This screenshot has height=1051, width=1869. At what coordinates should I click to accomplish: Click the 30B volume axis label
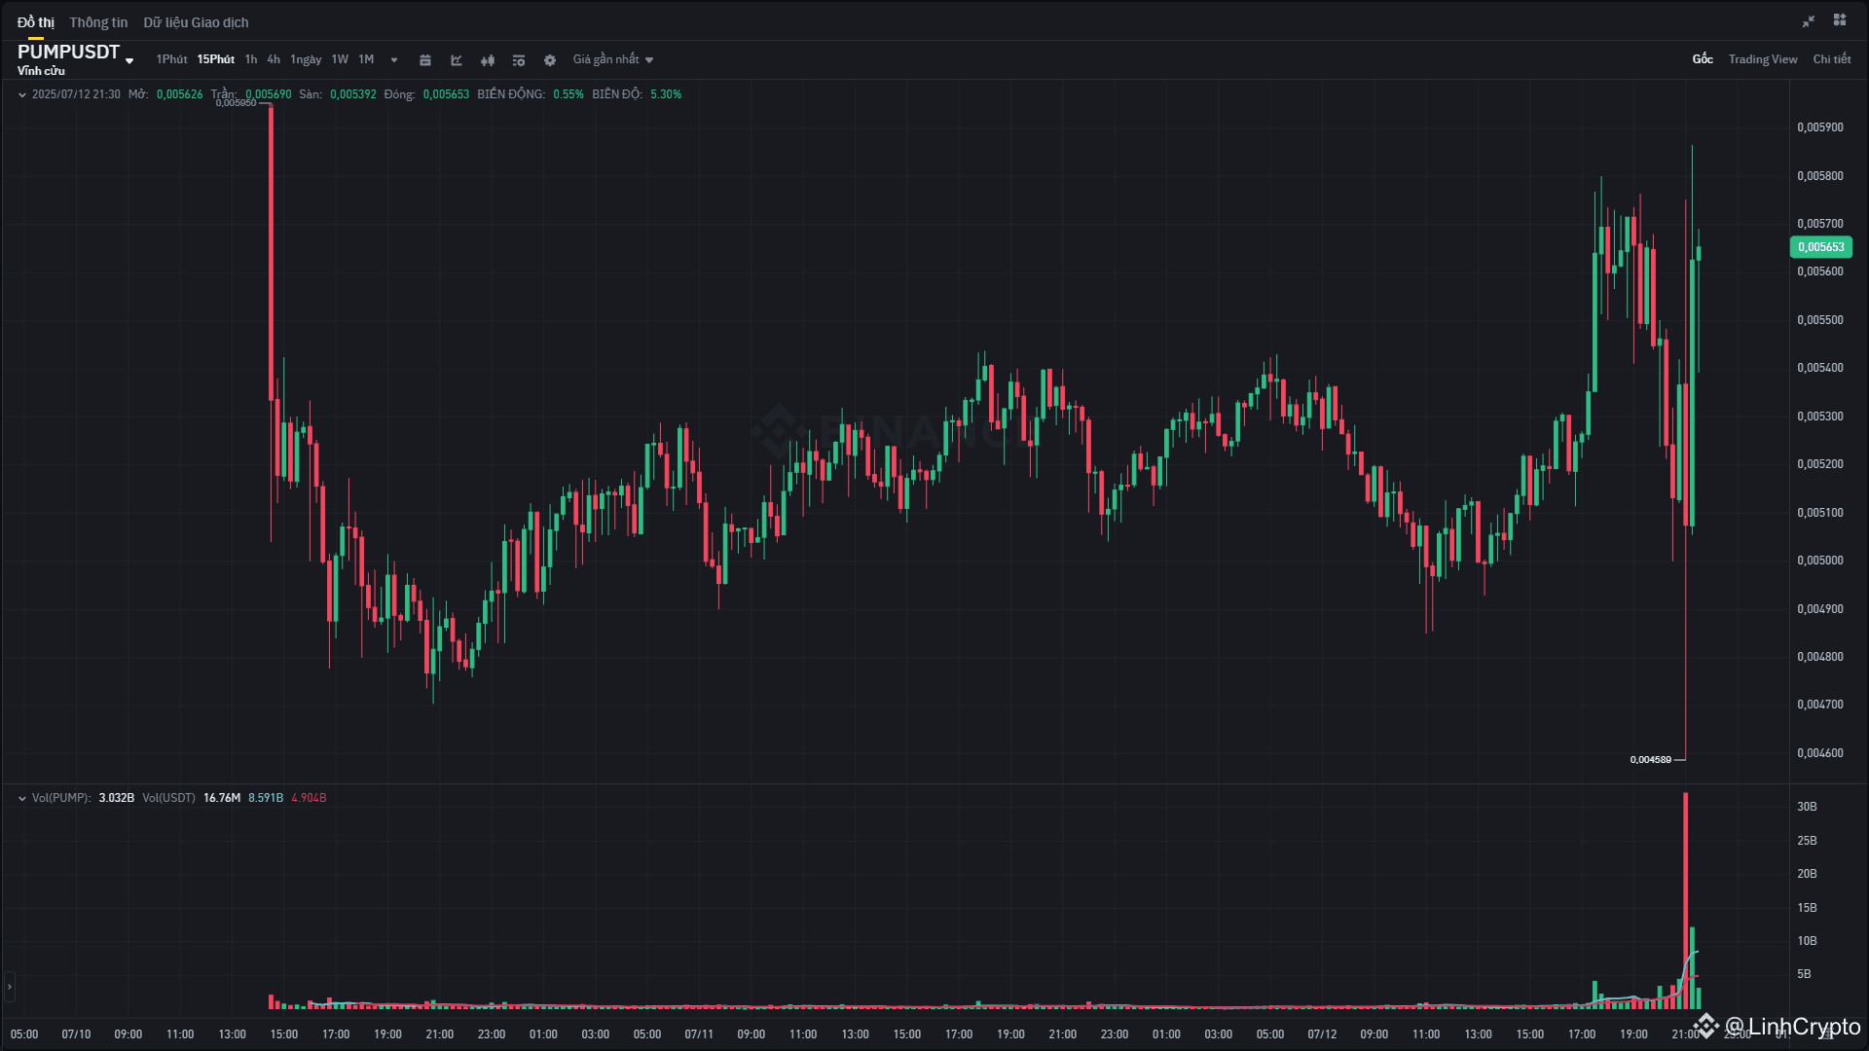pyautogui.click(x=1807, y=807)
